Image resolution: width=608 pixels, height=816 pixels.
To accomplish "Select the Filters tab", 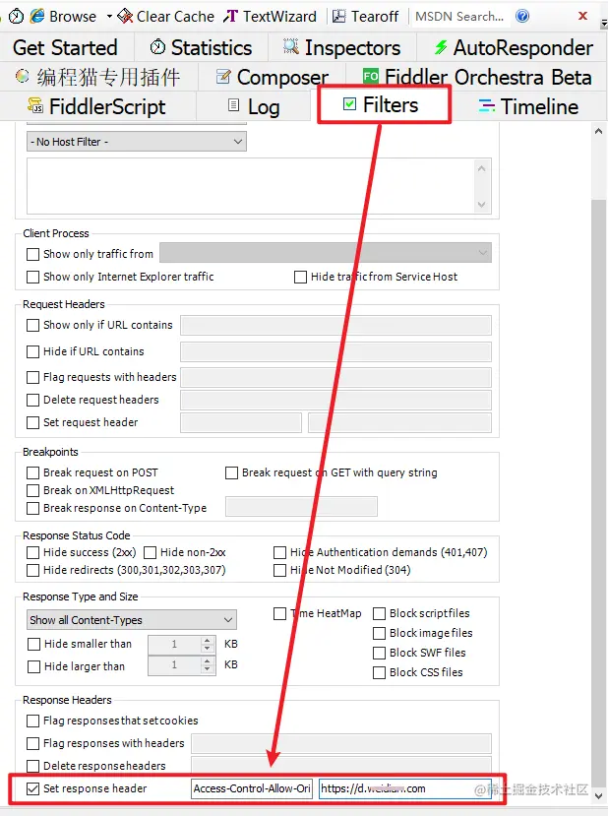I will point(381,104).
